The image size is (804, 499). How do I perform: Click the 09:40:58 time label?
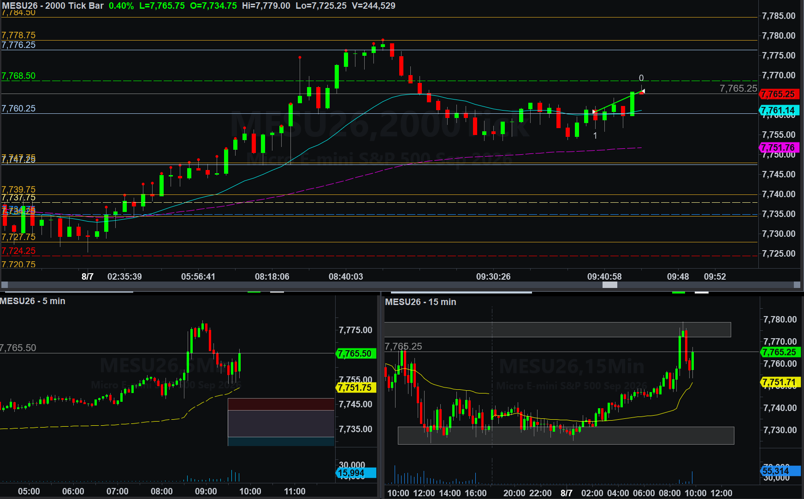click(604, 276)
